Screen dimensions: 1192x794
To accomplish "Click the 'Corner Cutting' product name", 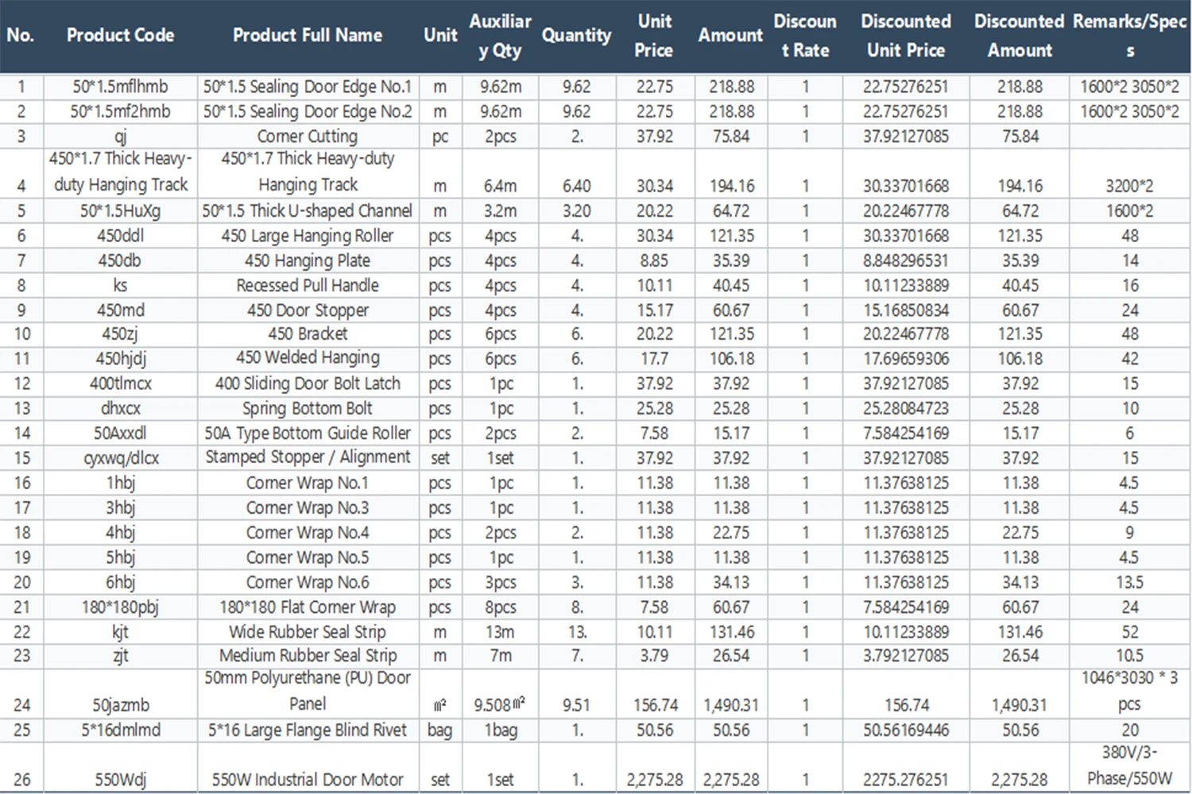I will pos(308,137).
